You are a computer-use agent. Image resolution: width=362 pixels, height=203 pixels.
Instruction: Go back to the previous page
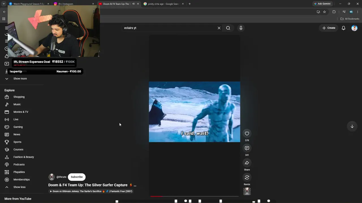(4, 12)
